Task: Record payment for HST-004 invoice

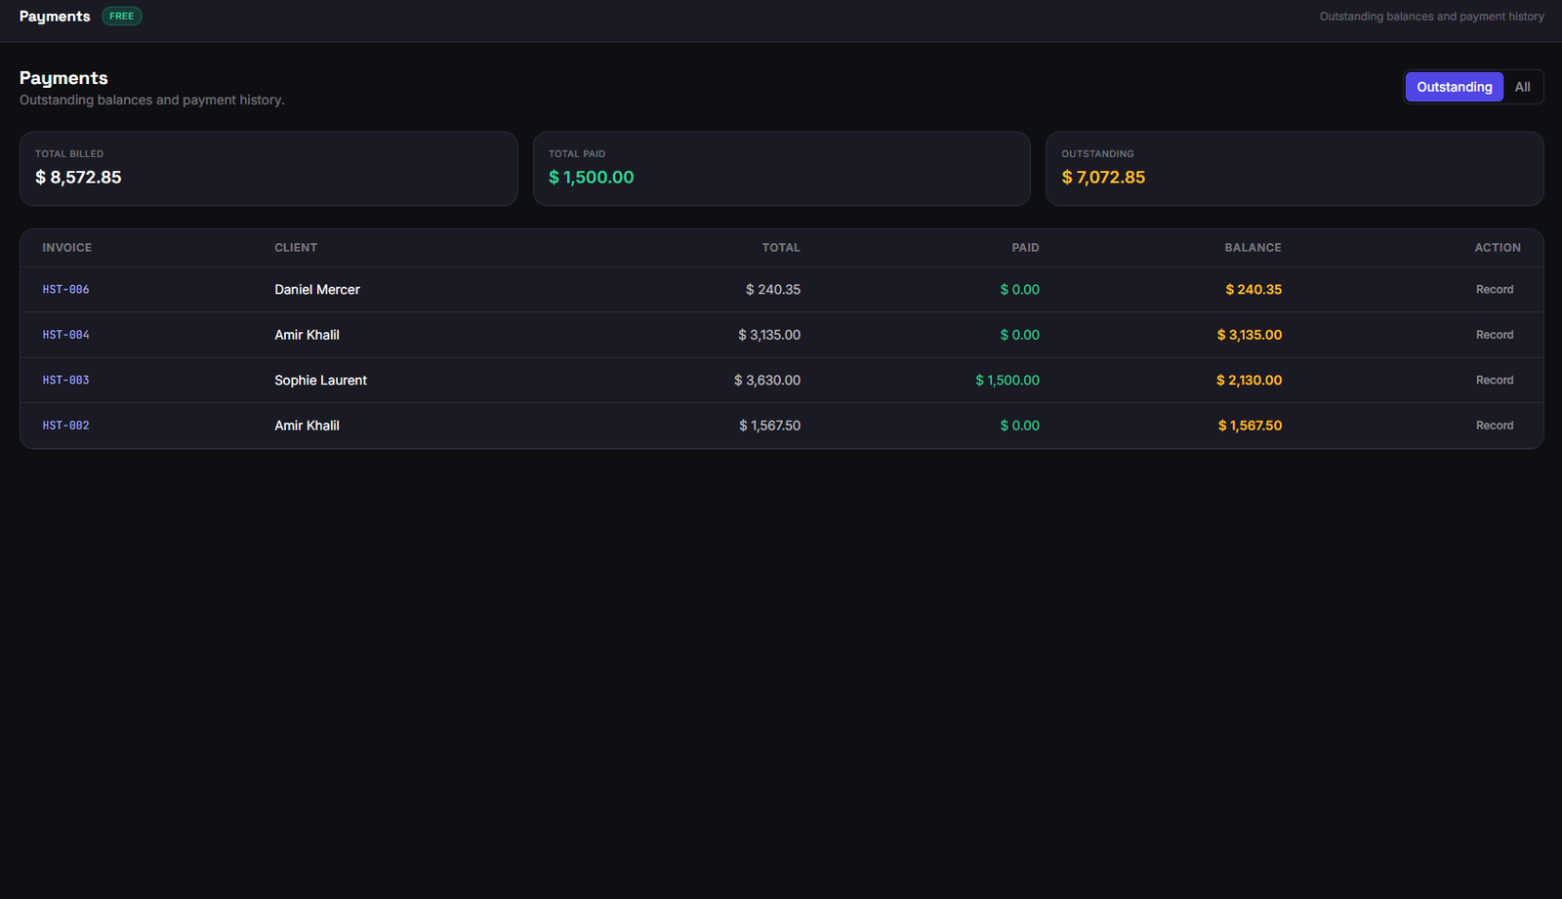Action: click(1494, 335)
